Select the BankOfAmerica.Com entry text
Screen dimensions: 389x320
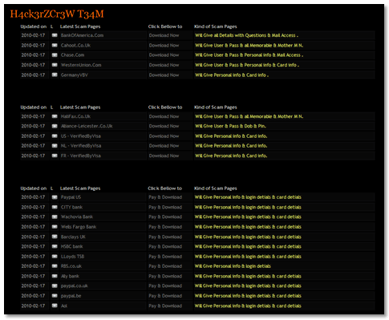[82, 35]
